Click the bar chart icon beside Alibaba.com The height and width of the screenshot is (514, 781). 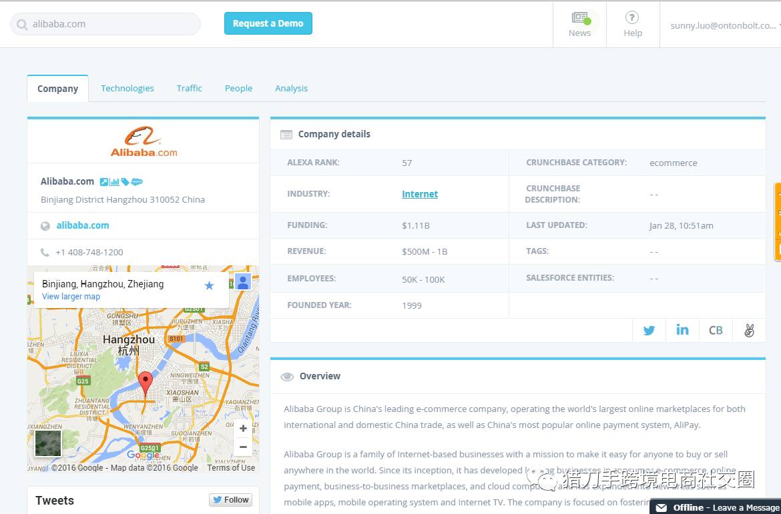tap(115, 182)
